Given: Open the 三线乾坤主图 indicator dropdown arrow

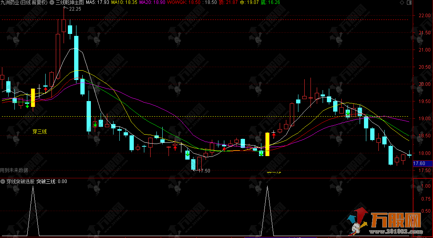Looking at the screenshot, I should click(x=52, y=2).
